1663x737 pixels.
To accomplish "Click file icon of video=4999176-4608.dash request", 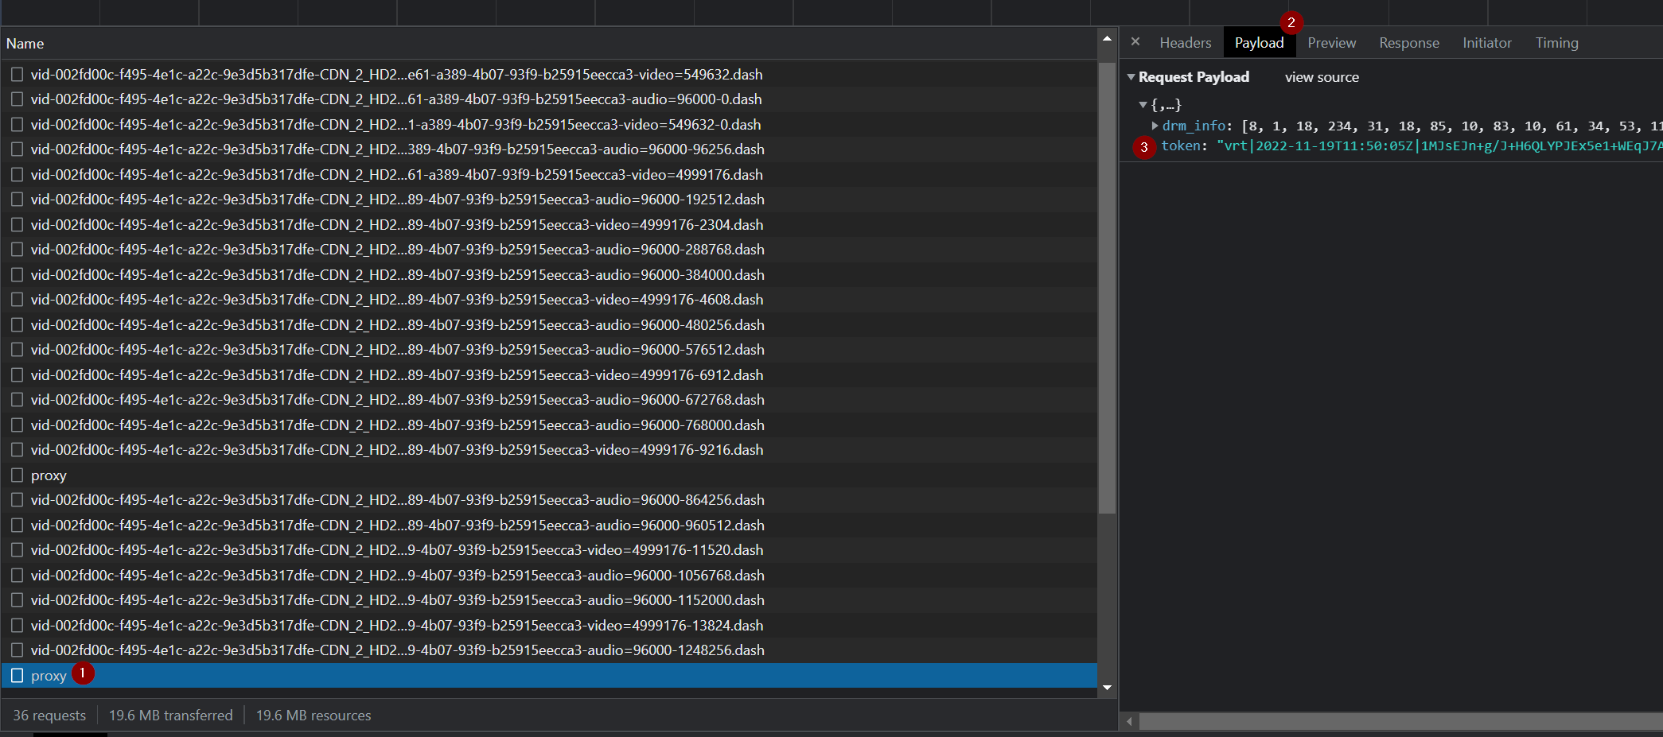I will 17,300.
